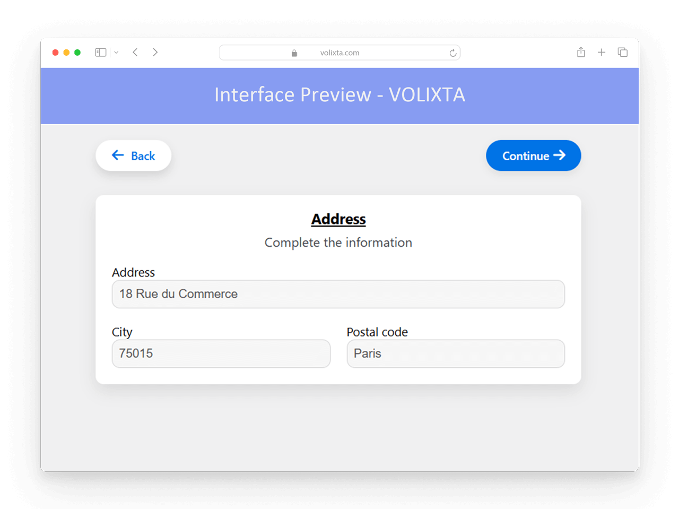This screenshot has height=509, width=679.
Task: Toggle the browser sidebar icon
Action: click(101, 53)
